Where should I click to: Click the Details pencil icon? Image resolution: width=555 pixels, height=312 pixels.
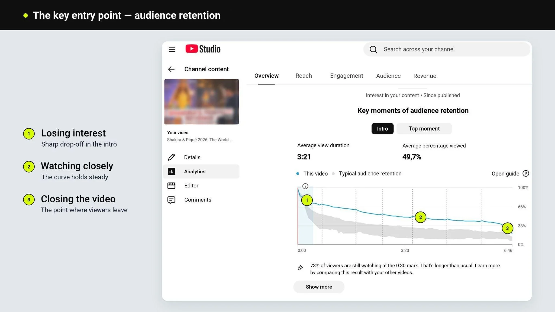point(171,157)
